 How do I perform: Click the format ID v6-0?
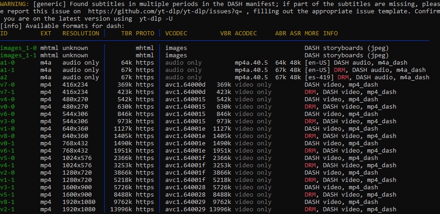(7, 114)
